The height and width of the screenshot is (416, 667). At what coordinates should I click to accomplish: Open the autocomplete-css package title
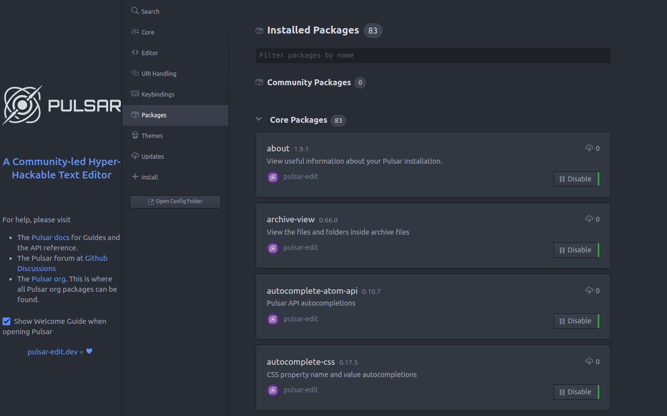[x=301, y=362]
